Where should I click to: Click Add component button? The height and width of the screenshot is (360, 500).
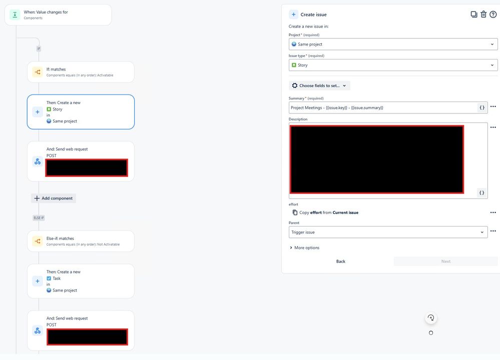[54, 198]
